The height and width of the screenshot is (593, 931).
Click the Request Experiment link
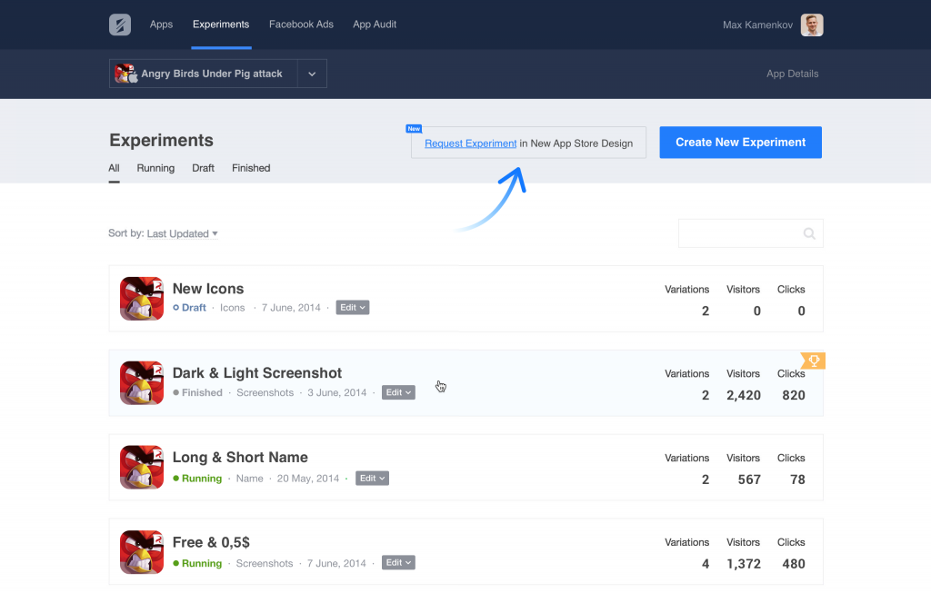[470, 143]
